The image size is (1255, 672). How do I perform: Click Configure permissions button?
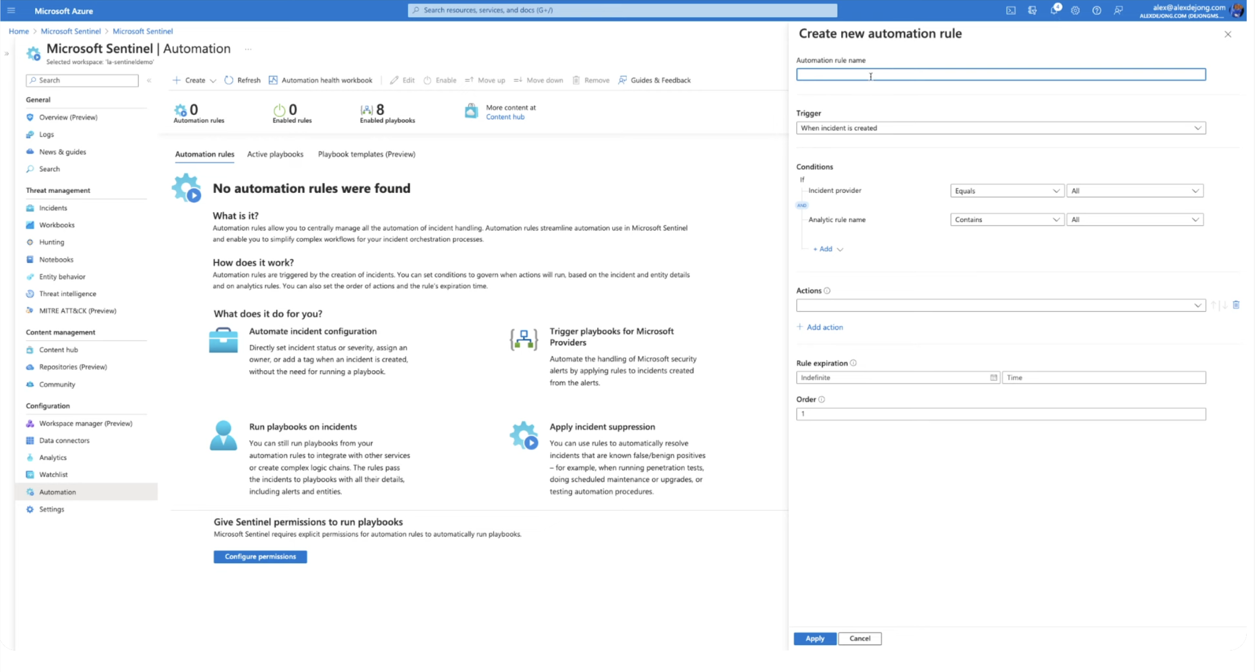[260, 557]
